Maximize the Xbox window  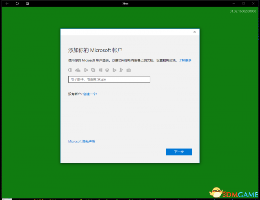[x=243, y=4]
